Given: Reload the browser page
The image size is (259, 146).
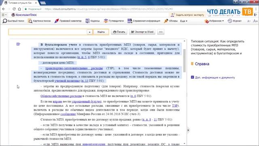Looking at the screenshot, I should [x=14, y=9].
